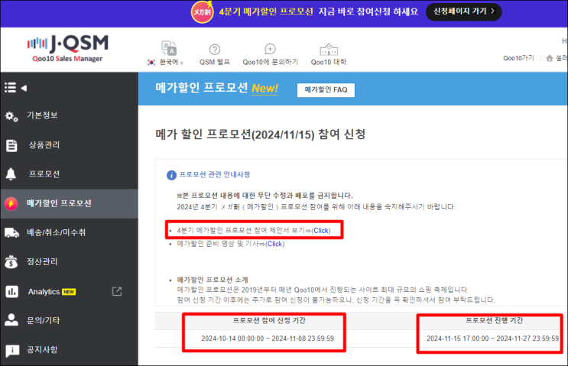
Task: Collapse the sidebar using the list menu icon
Action: [x=10, y=88]
